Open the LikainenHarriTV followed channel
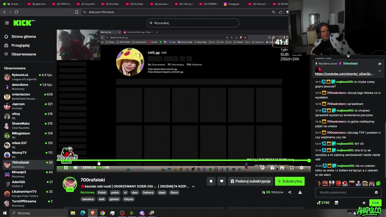 [28, 193]
